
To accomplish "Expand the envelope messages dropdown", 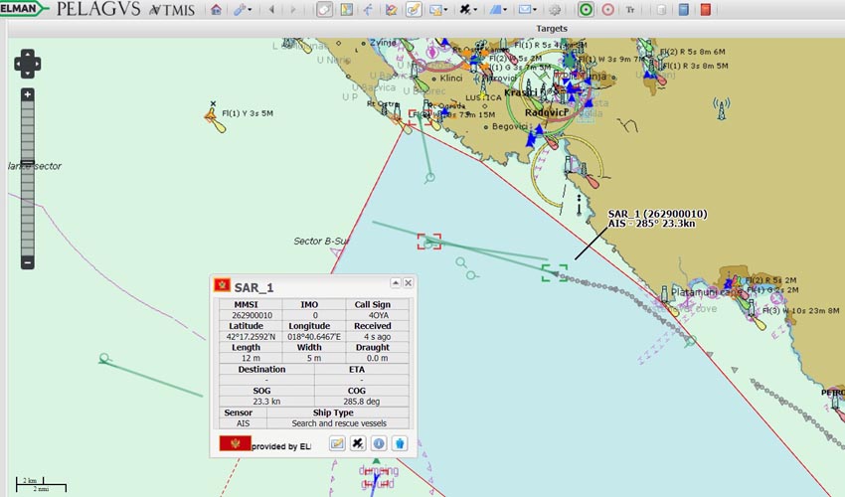I will coord(526,10).
